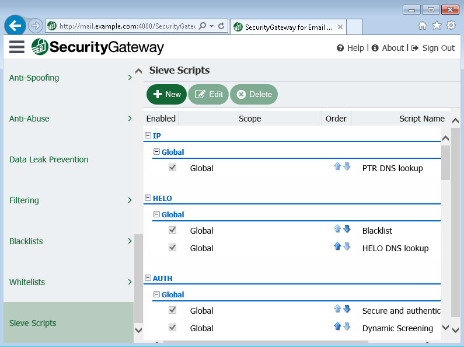Open Data Leak Prevention in sidebar
This screenshot has width=464, height=347.
pos(49,159)
